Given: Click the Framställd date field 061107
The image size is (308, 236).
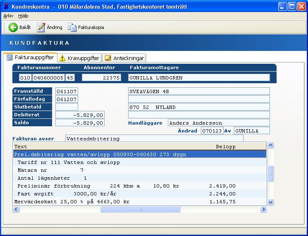Looking at the screenshot, I should pyautogui.click(x=67, y=91).
